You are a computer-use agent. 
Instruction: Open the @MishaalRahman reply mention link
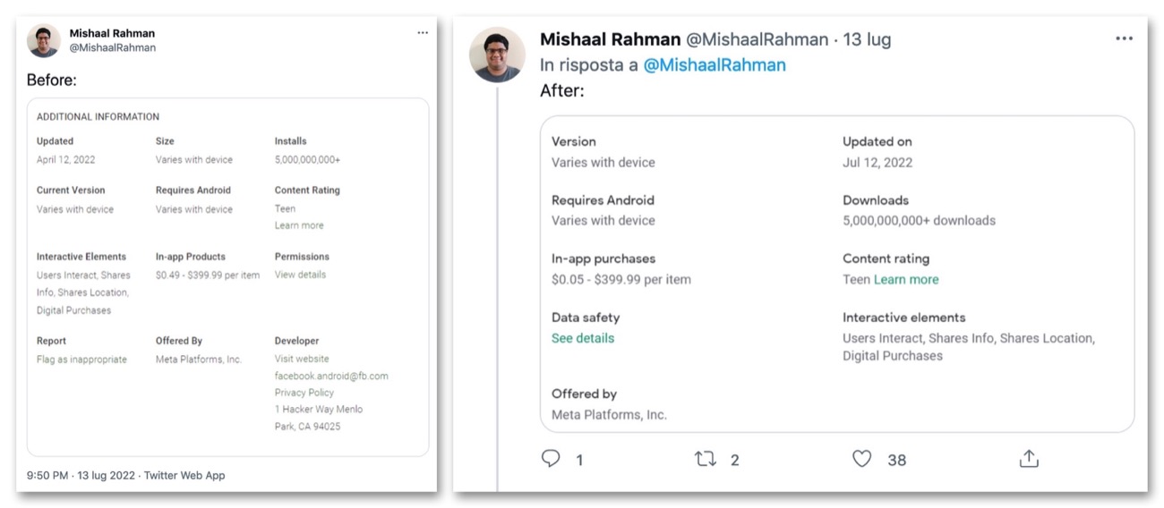pos(714,64)
